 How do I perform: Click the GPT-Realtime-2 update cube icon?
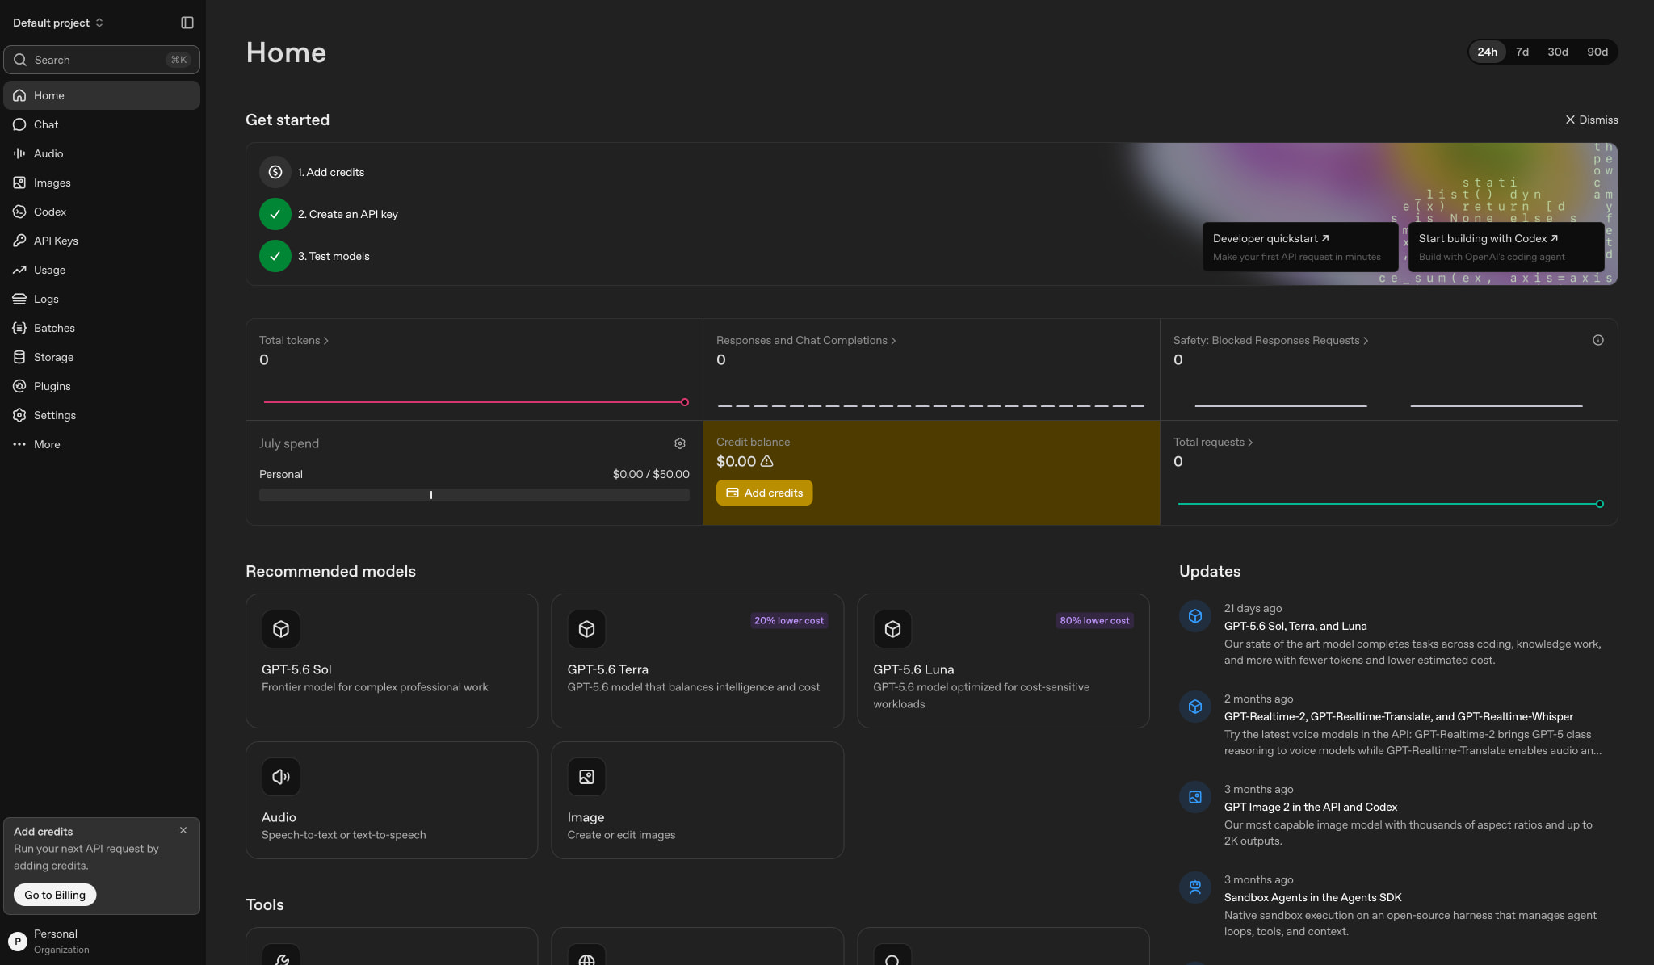(x=1195, y=707)
